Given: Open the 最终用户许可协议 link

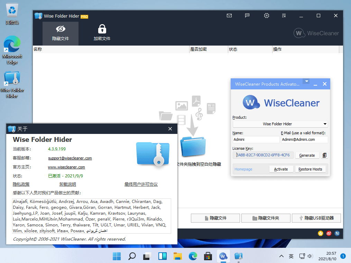Looking at the screenshot, I should pos(141,184).
